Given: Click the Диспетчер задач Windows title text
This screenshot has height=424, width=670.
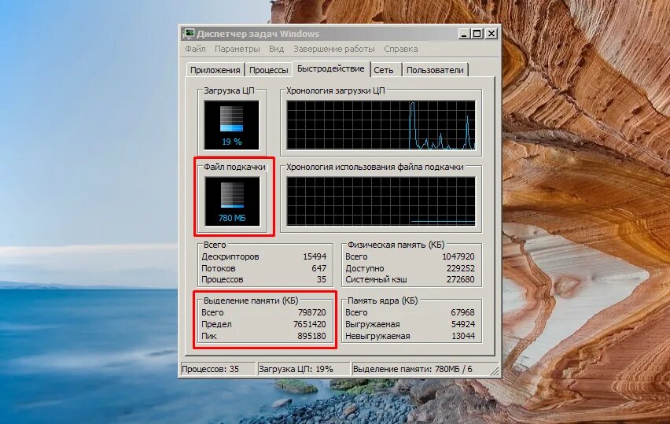Looking at the screenshot, I should (258, 34).
